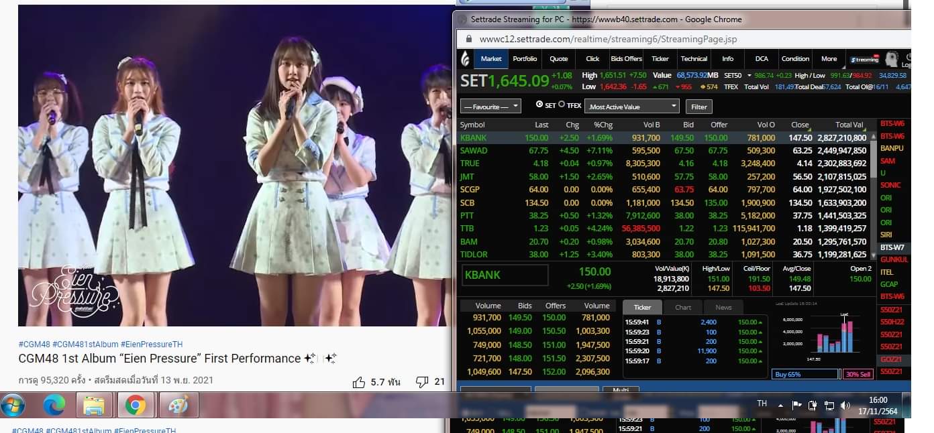Click the Settrade flame logo icon

pyautogui.click(x=465, y=59)
